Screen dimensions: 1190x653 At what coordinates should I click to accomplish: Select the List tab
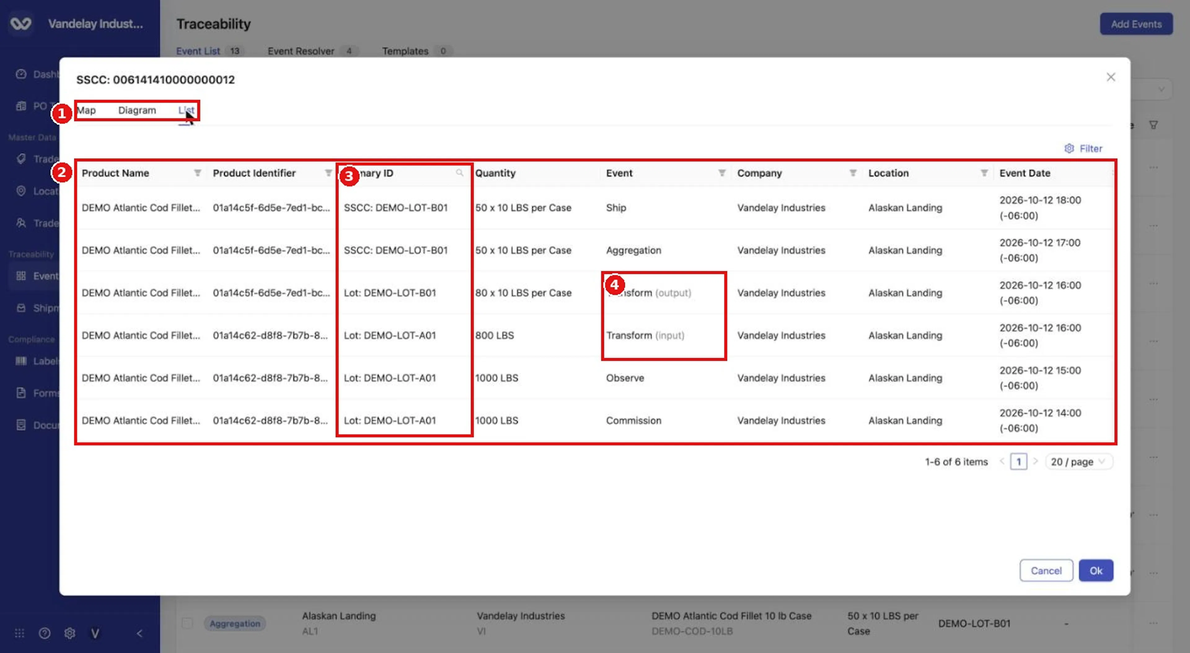(x=186, y=110)
